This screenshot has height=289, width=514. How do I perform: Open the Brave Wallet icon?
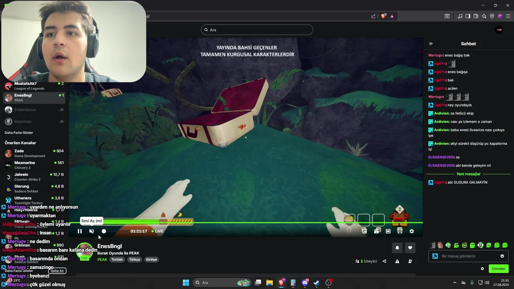[x=476, y=16]
